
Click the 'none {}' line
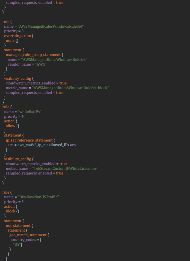pyautogui.click(x=12, y=41)
